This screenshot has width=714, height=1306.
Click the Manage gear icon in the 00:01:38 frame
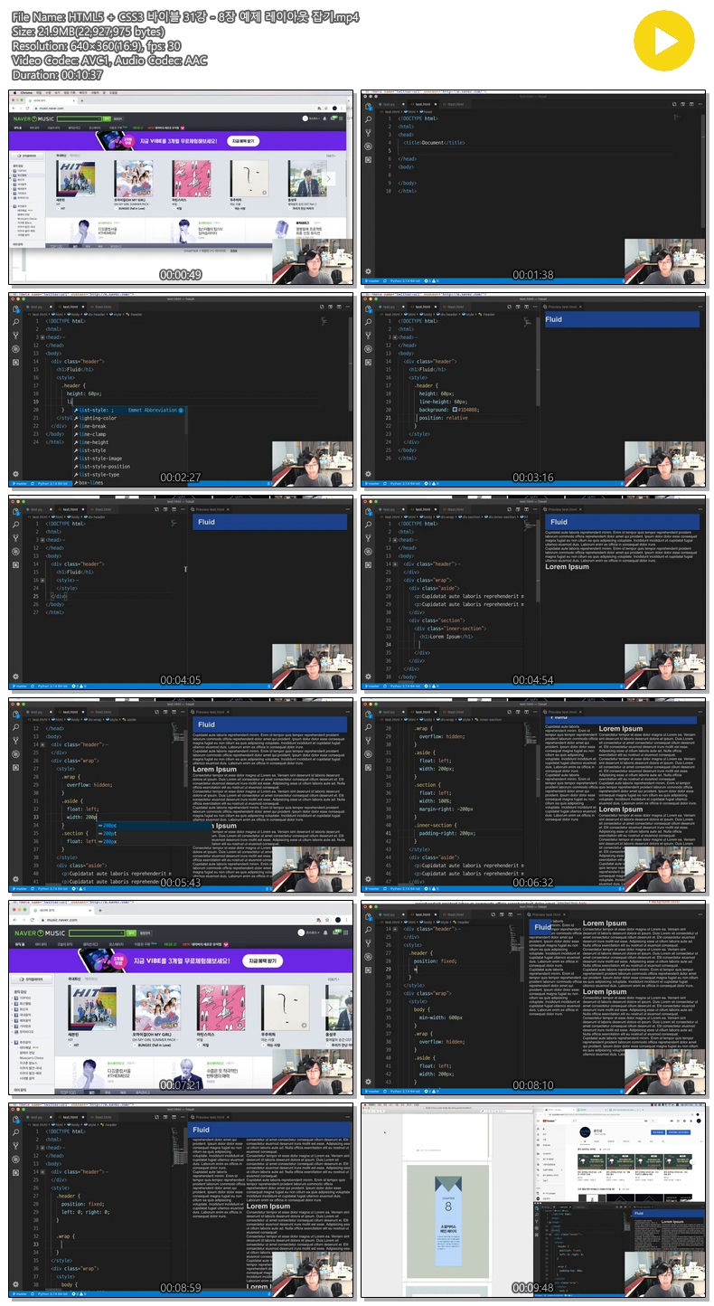tap(368, 270)
